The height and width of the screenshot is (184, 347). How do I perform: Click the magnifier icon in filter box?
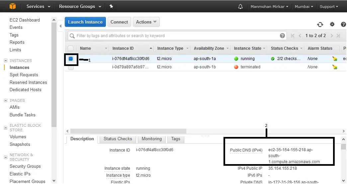point(72,36)
